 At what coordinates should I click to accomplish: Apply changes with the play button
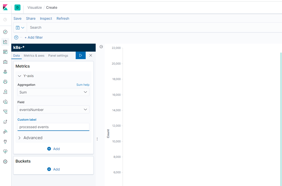tap(80, 55)
